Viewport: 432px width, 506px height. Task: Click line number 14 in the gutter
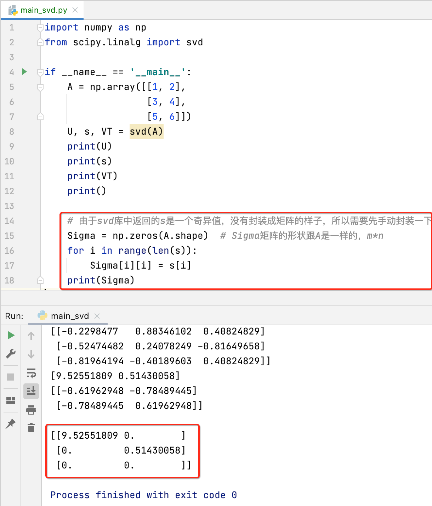[9, 221]
